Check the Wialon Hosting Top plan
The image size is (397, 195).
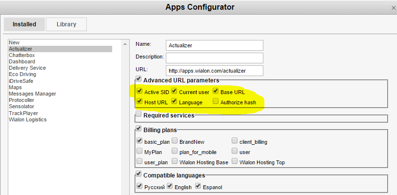click(235, 161)
